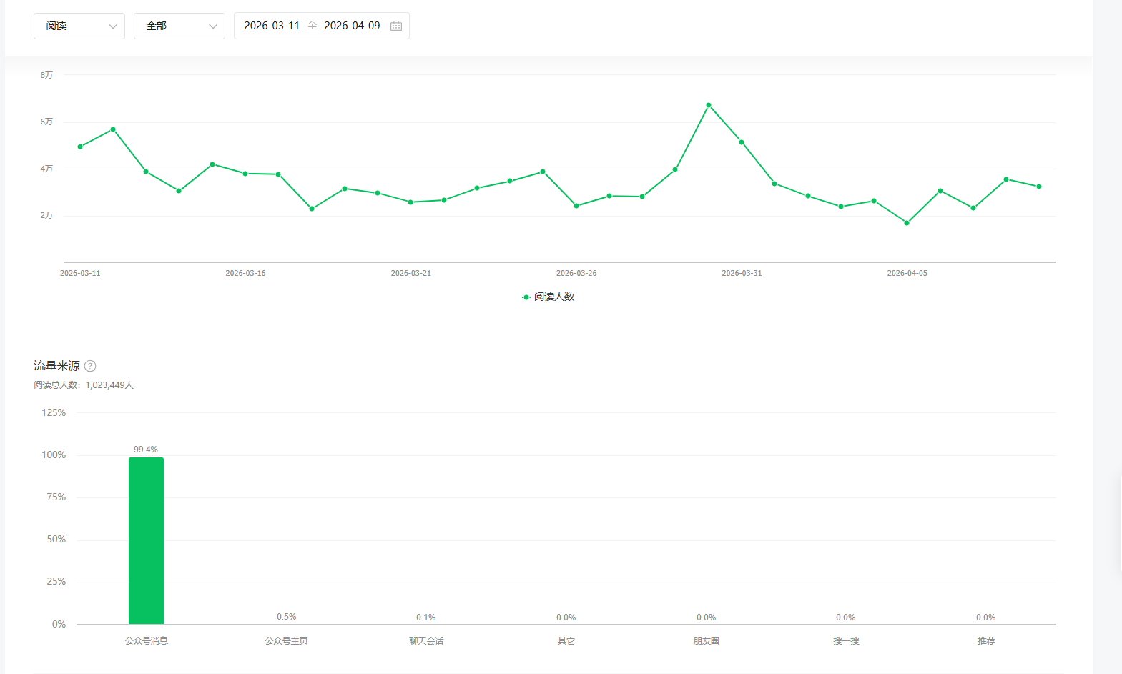Click the start date 2026-03-11 field
Viewport: 1122px width, 674px height.
click(272, 26)
